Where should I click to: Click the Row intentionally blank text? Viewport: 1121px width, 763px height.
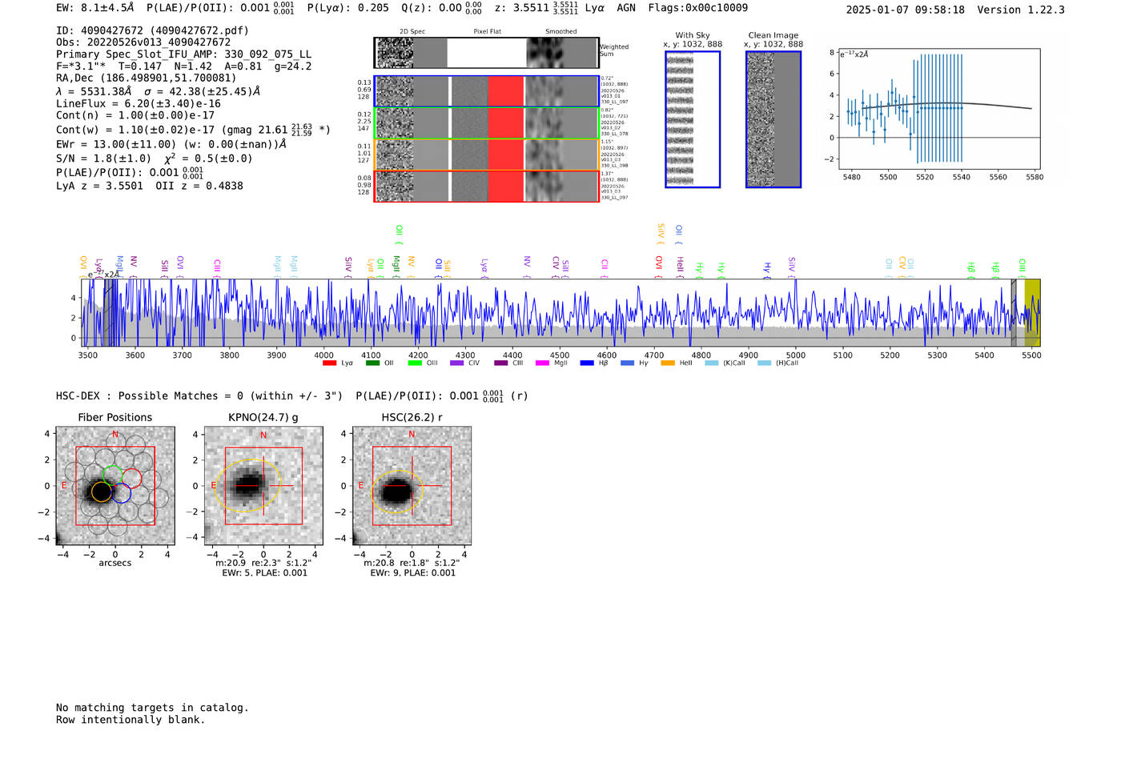[x=131, y=720]
